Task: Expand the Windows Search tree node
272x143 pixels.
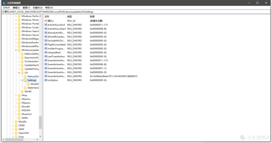Action: coord(16,31)
